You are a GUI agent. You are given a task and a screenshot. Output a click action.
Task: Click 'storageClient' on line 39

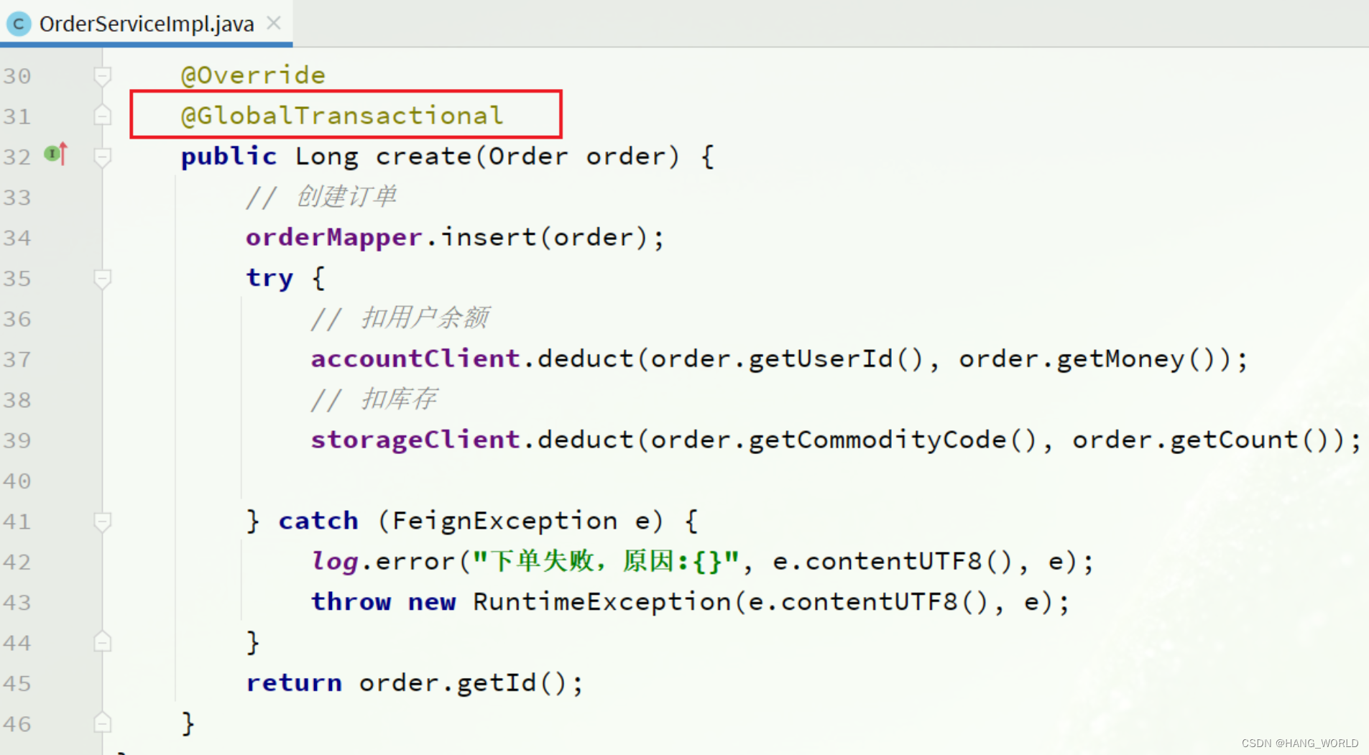(415, 440)
